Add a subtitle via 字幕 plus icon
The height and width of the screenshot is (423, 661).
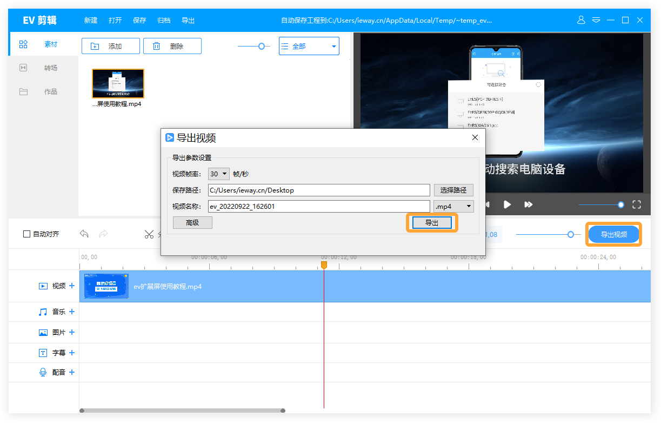click(72, 353)
